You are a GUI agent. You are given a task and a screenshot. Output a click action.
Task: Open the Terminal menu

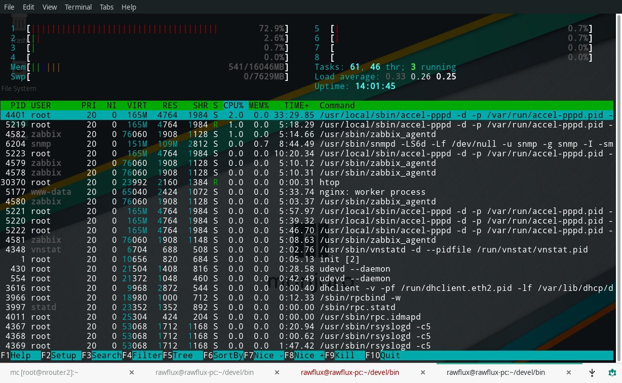79,7
